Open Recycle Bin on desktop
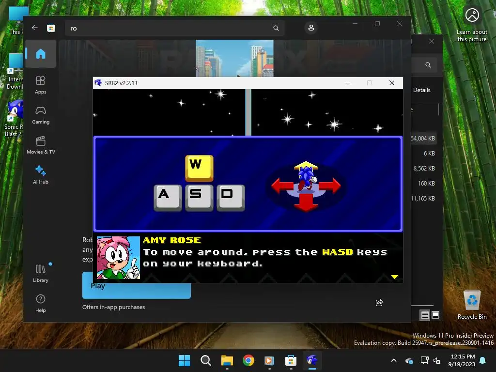The height and width of the screenshot is (372, 496). (472, 304)
